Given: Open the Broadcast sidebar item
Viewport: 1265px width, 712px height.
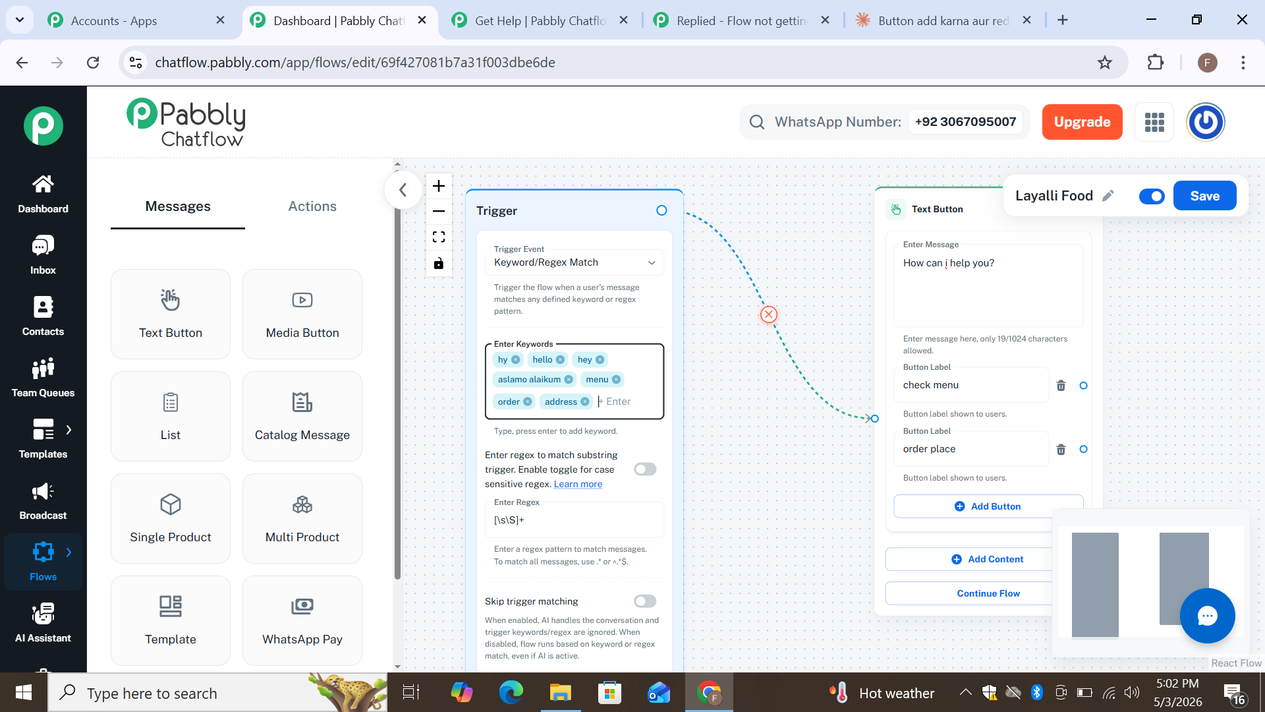Looking at the screenshot, I should tap(43, 501).
